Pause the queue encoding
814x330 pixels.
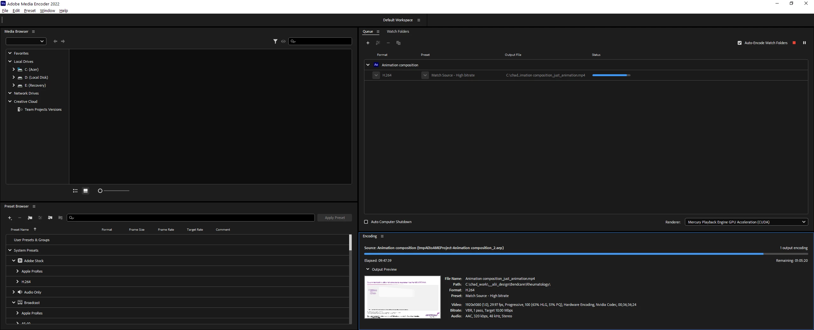(804, 43)
